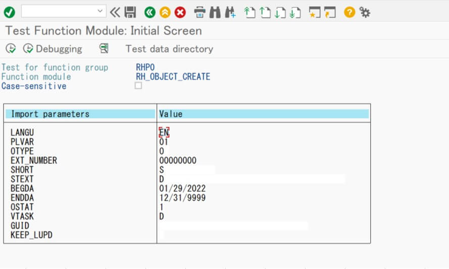Click the KEEP_LUPD parameter label
449x269 pixels.
coord(31,235)
